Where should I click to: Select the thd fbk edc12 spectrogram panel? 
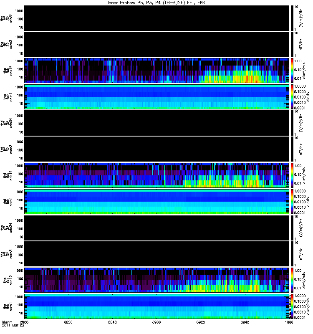click(157, 175)
